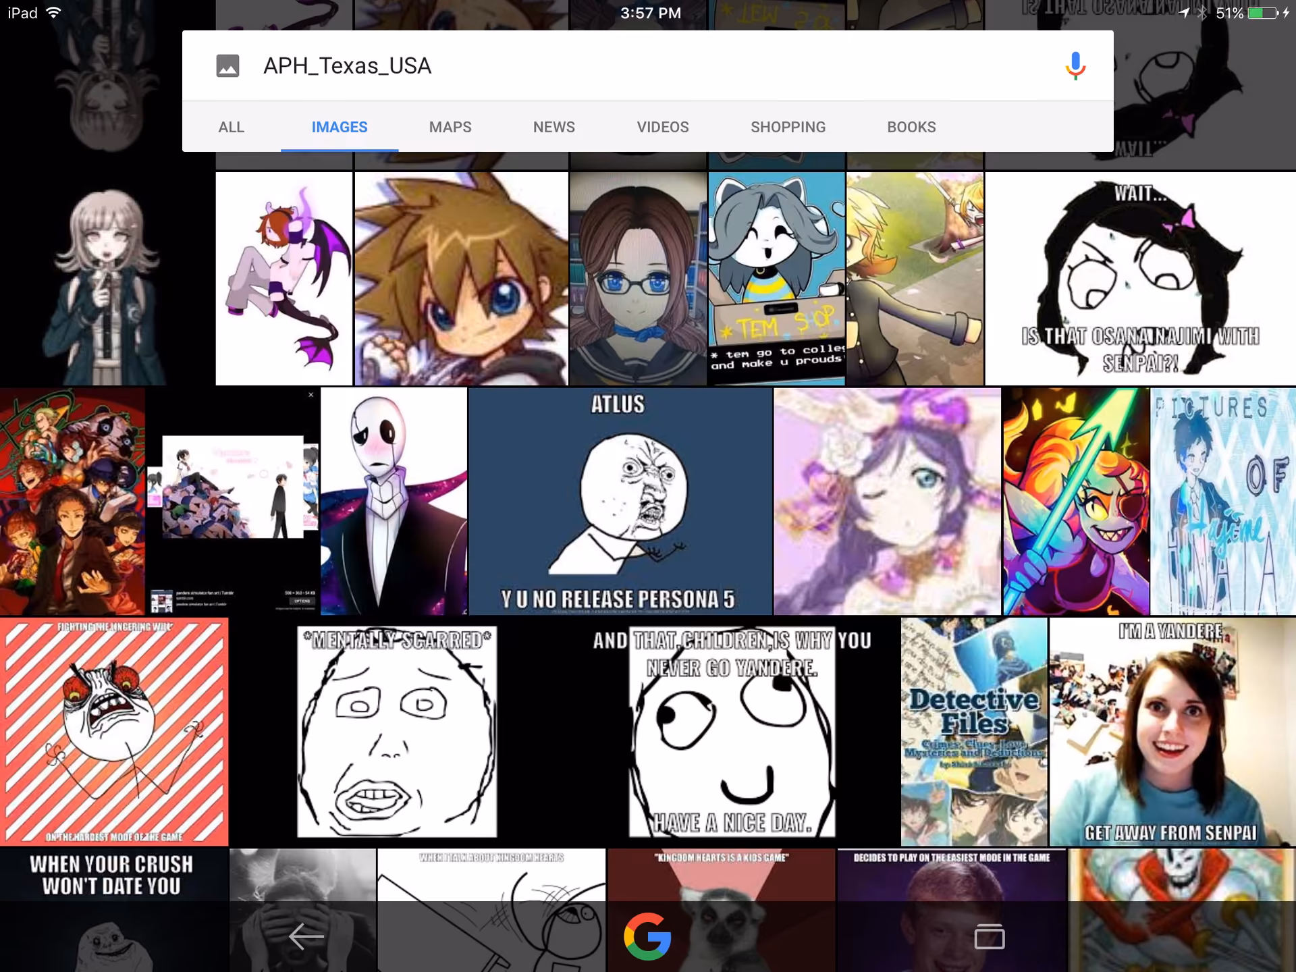
Task: Open the When I Talk About Kingdom Hearts meme
Action: [x=491, y=910]
